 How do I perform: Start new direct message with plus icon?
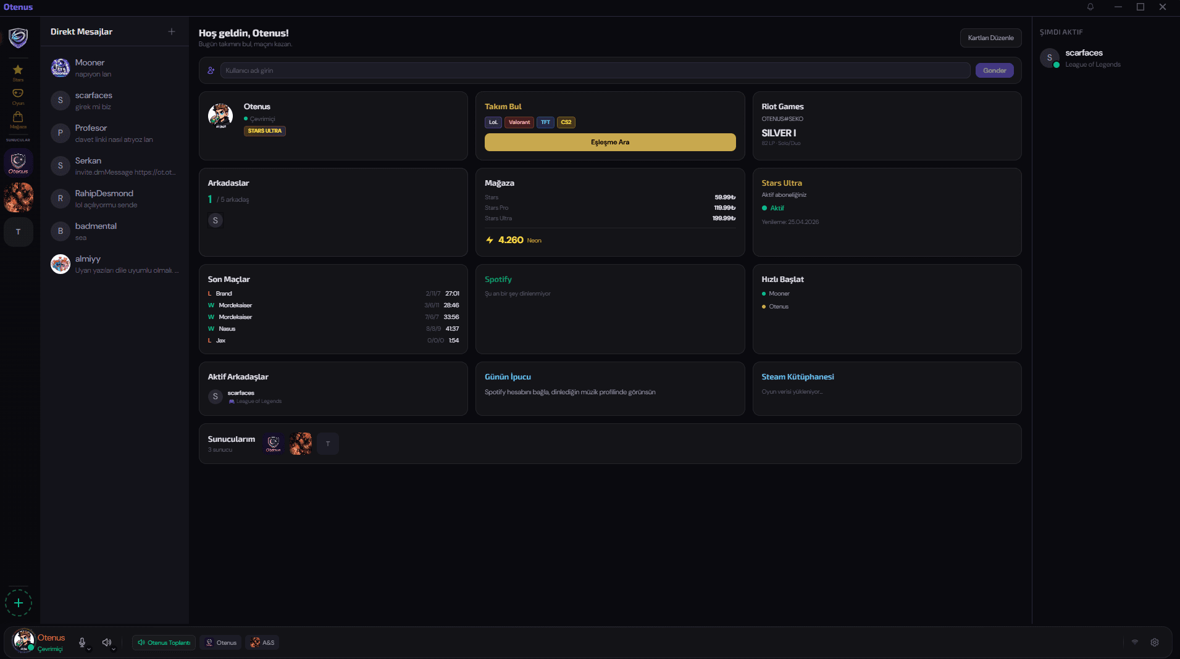click(172, 31)
